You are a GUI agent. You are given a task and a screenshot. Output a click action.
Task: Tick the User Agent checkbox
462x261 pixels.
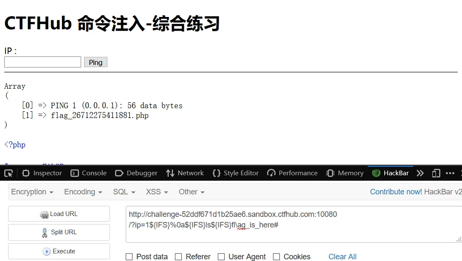[x=221, y=257]
